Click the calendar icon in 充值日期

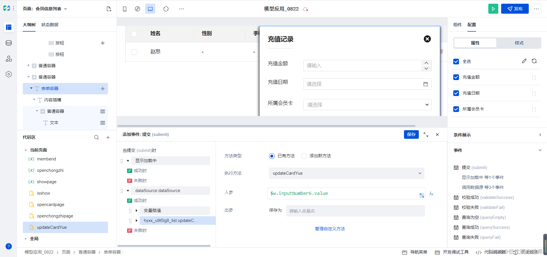[426, 84]
